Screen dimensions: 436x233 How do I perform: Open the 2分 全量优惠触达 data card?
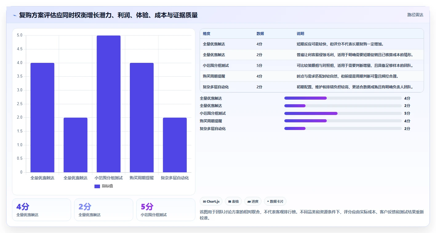pos(104,210)
